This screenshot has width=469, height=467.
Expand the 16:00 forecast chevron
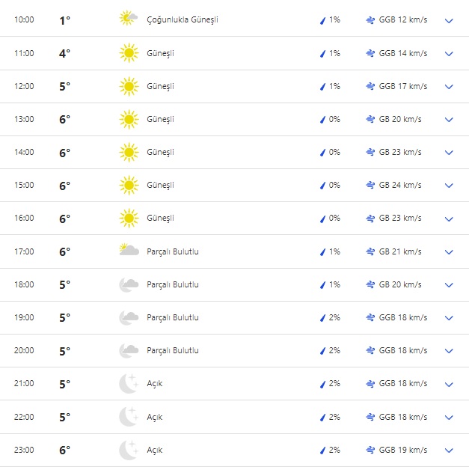449,219
